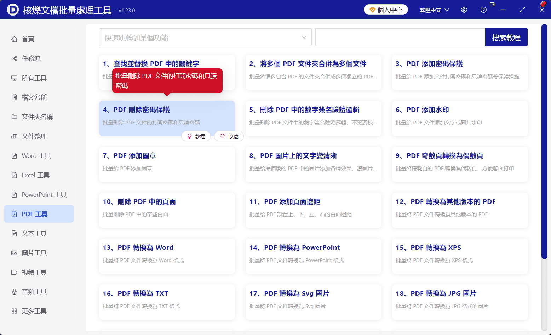
Task: Click the monitor icon beside 所有工具
Action: point(14,78)
